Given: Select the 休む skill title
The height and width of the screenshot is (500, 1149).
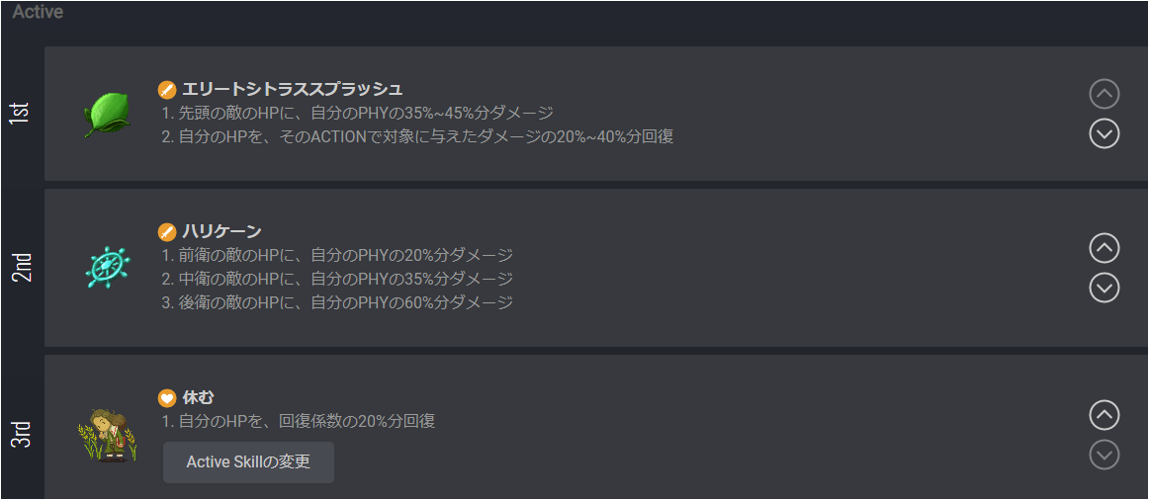Looking at the screenshot, I should [x=198, y=397].
